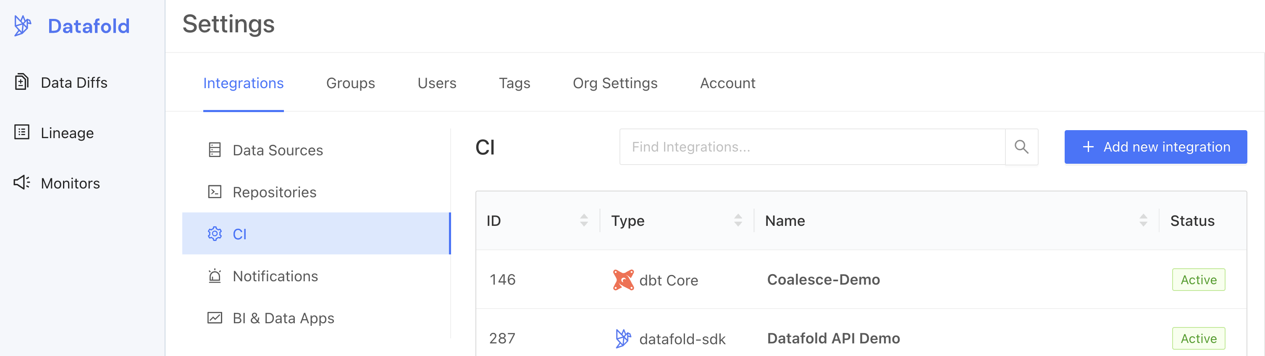Click the BI & Data Apps chart icon
Screen dimensions: 1265x356
(x=215, y=318)
